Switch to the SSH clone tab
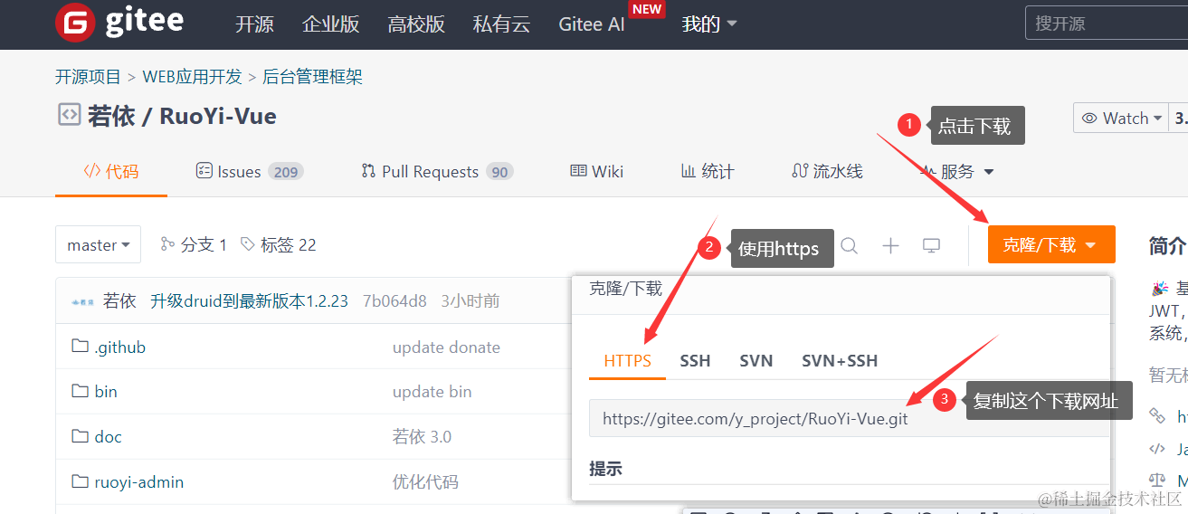This screenshot has height=514, width=1188. pos(695,361)
